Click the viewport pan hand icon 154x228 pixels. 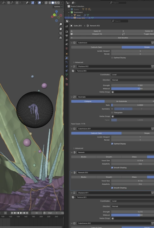(60, 29)
